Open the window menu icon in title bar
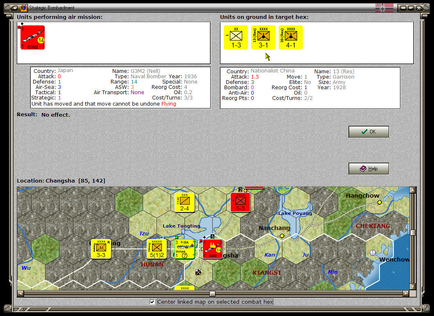Image resolution: width=434 pixels, height=316 pixels. pyautogui.click(x=14, y=8)
